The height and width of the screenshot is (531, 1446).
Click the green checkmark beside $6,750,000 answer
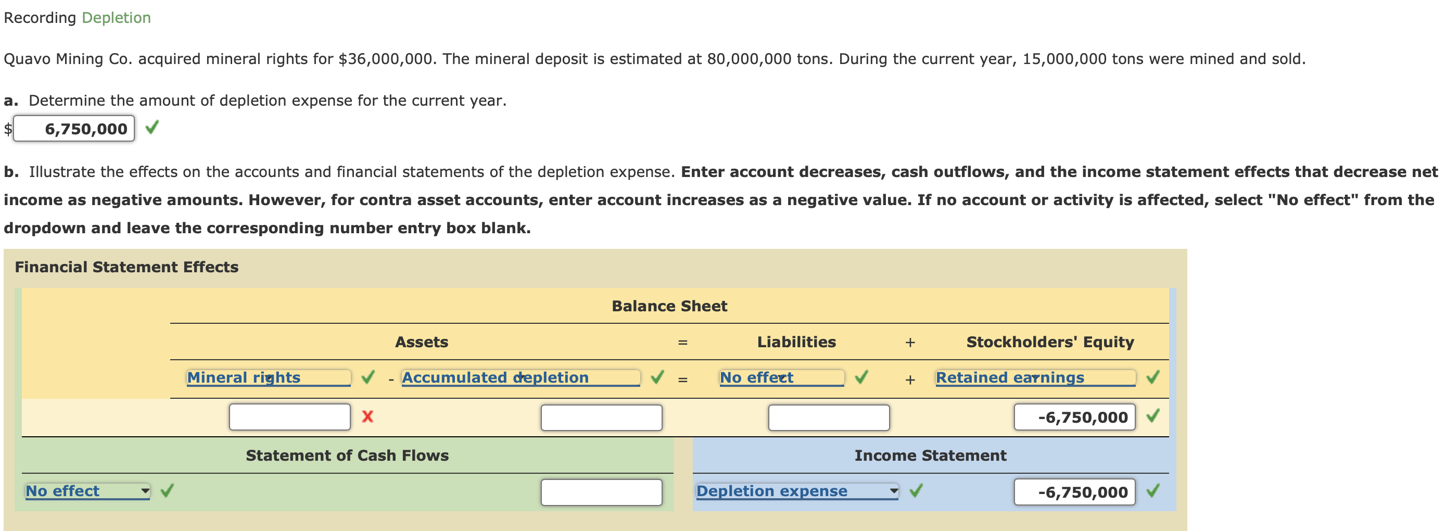coord(152,128)
